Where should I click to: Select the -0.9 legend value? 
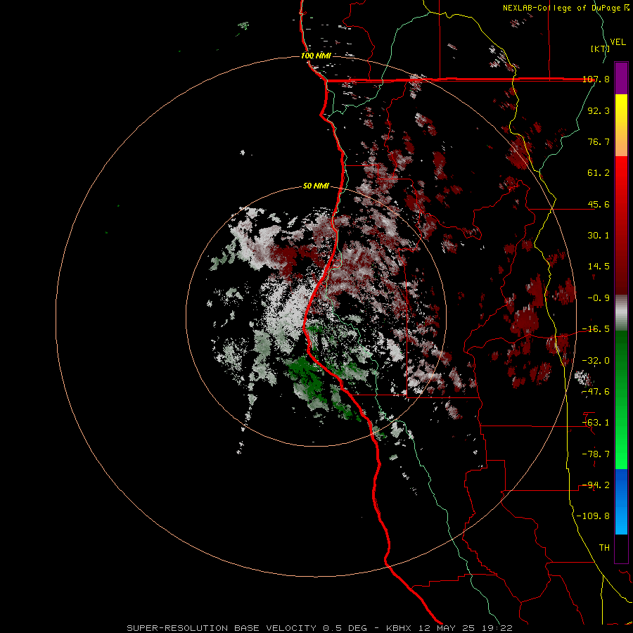599,298
